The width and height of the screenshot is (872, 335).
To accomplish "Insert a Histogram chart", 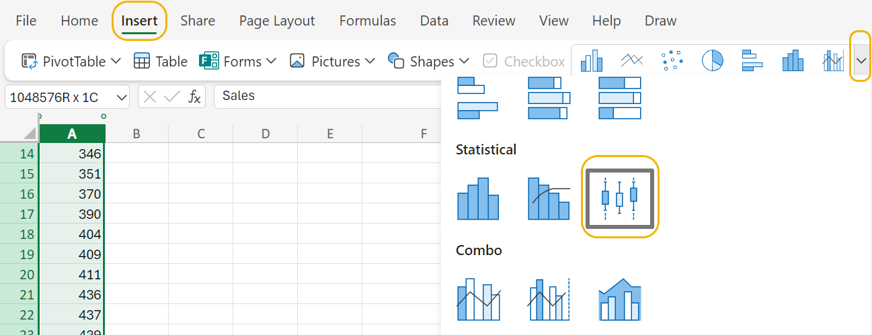I will (478, 198).
